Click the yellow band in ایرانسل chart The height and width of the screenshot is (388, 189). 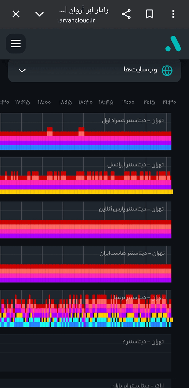pyautogui.click(x=86, y=191)
